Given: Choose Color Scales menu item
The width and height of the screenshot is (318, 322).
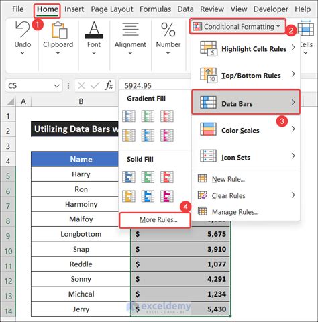Looking at the screenshot, I should click(246, 129).
